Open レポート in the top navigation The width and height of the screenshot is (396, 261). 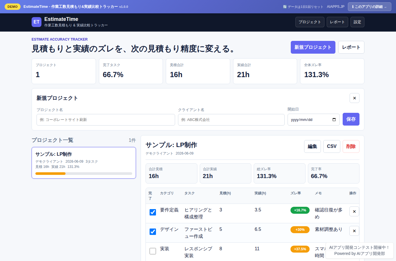(337, 22)
